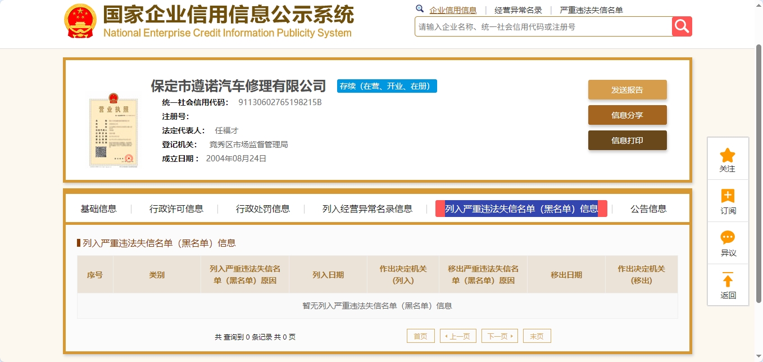Click the empty-result message 暂无列入严重违法失信名单（黑名单）信息
The width and height of the screenshot is (763, 362).
pos(377,306)
